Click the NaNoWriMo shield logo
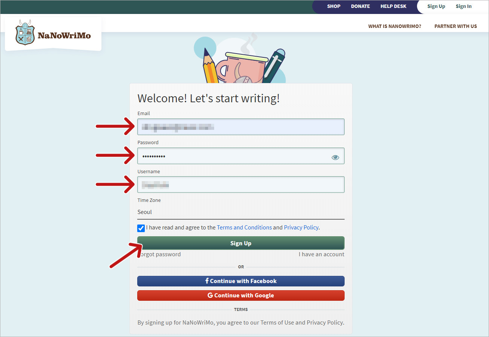The width and height of the screenshot is (489, 337). click(x=25, y=32)
